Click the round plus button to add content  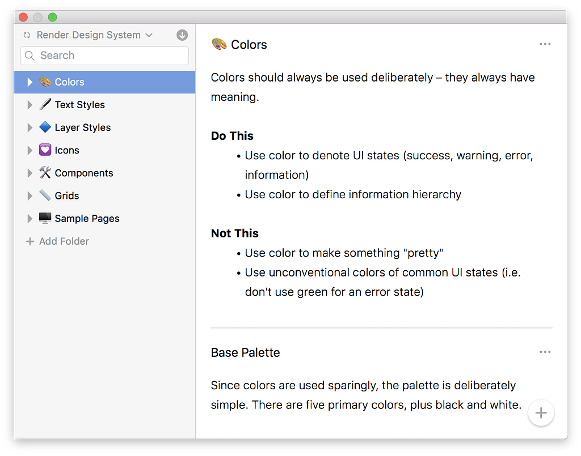(541, 413)
